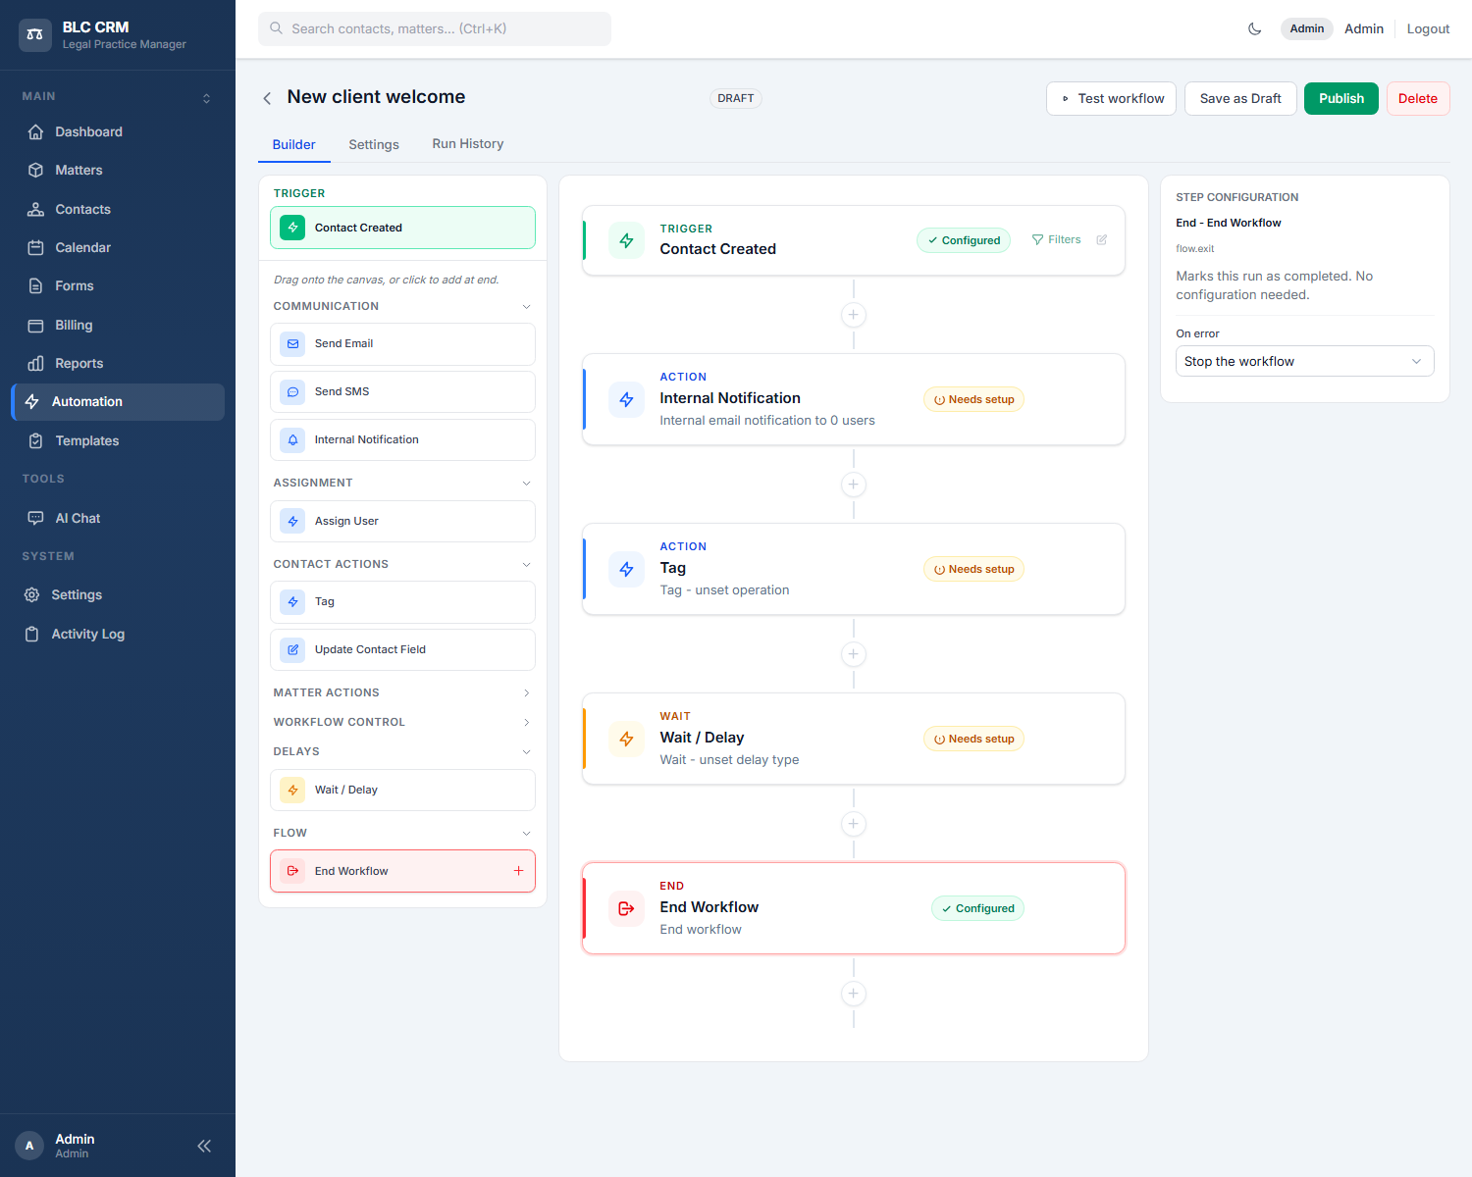This screenshot has height=1177, width=1472.
Task: Delete the workflow
Action: (x=1418, y=98)
